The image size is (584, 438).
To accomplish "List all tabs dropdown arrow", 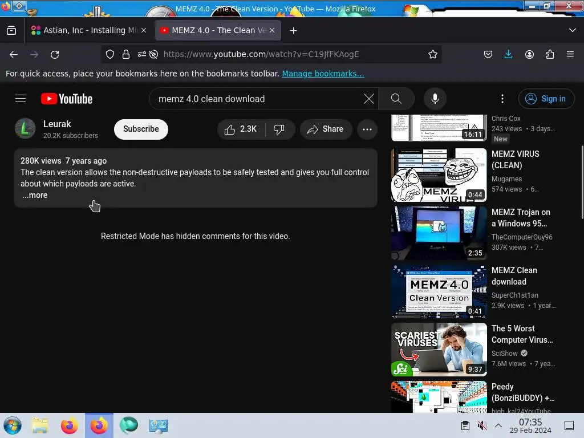I will pos(573,31).
